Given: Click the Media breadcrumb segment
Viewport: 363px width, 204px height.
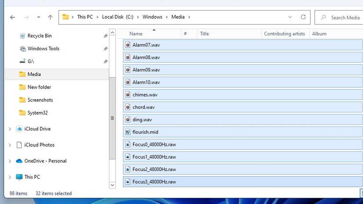Looking at the screenshot, I should [178, 17].
